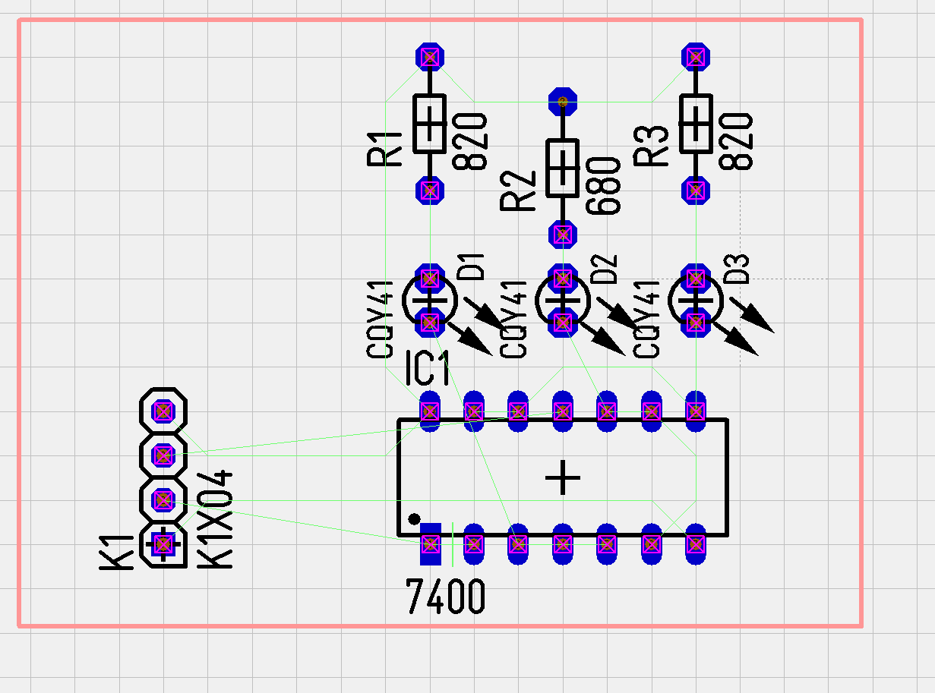
Task: Select the R1 reference label
Action: [385, 148]
